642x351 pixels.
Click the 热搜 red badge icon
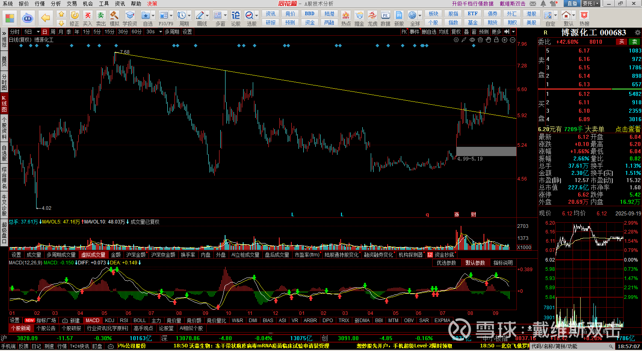pos(584,15)
